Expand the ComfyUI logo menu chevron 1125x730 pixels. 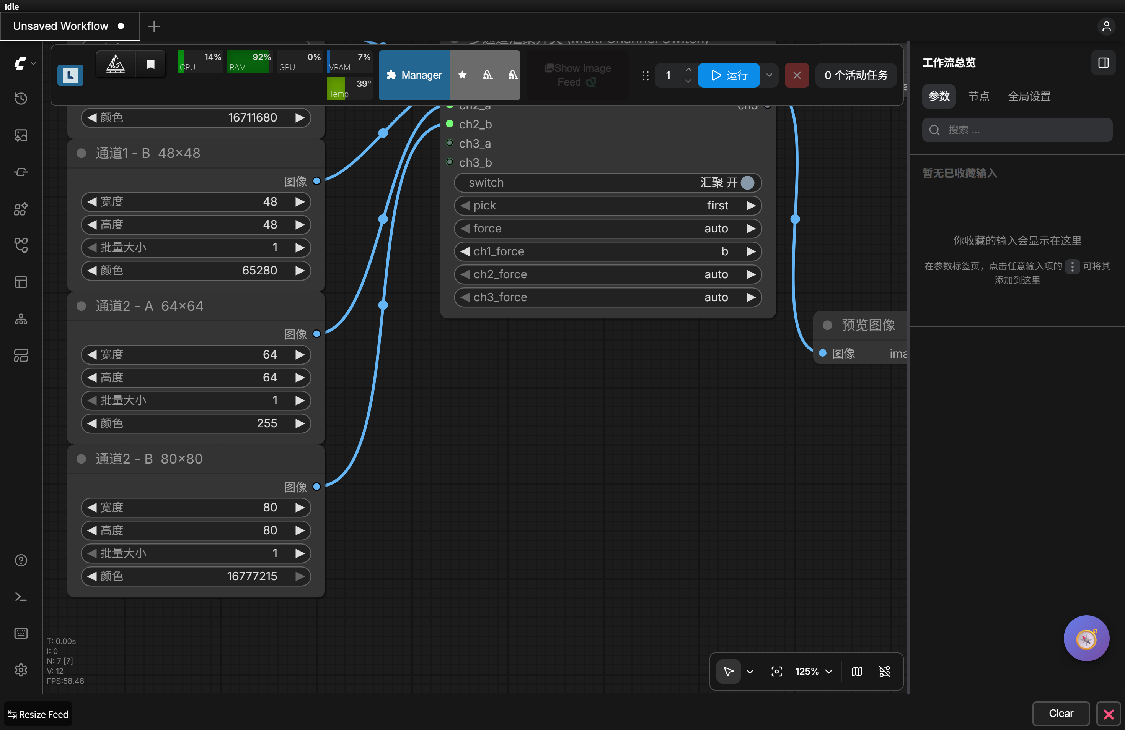pyautogui.click(x=33, y=63)
